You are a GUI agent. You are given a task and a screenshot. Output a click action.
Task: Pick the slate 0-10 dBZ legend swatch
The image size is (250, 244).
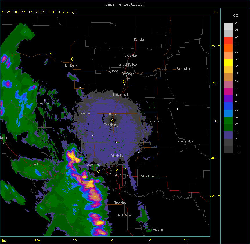pos(228,135)
